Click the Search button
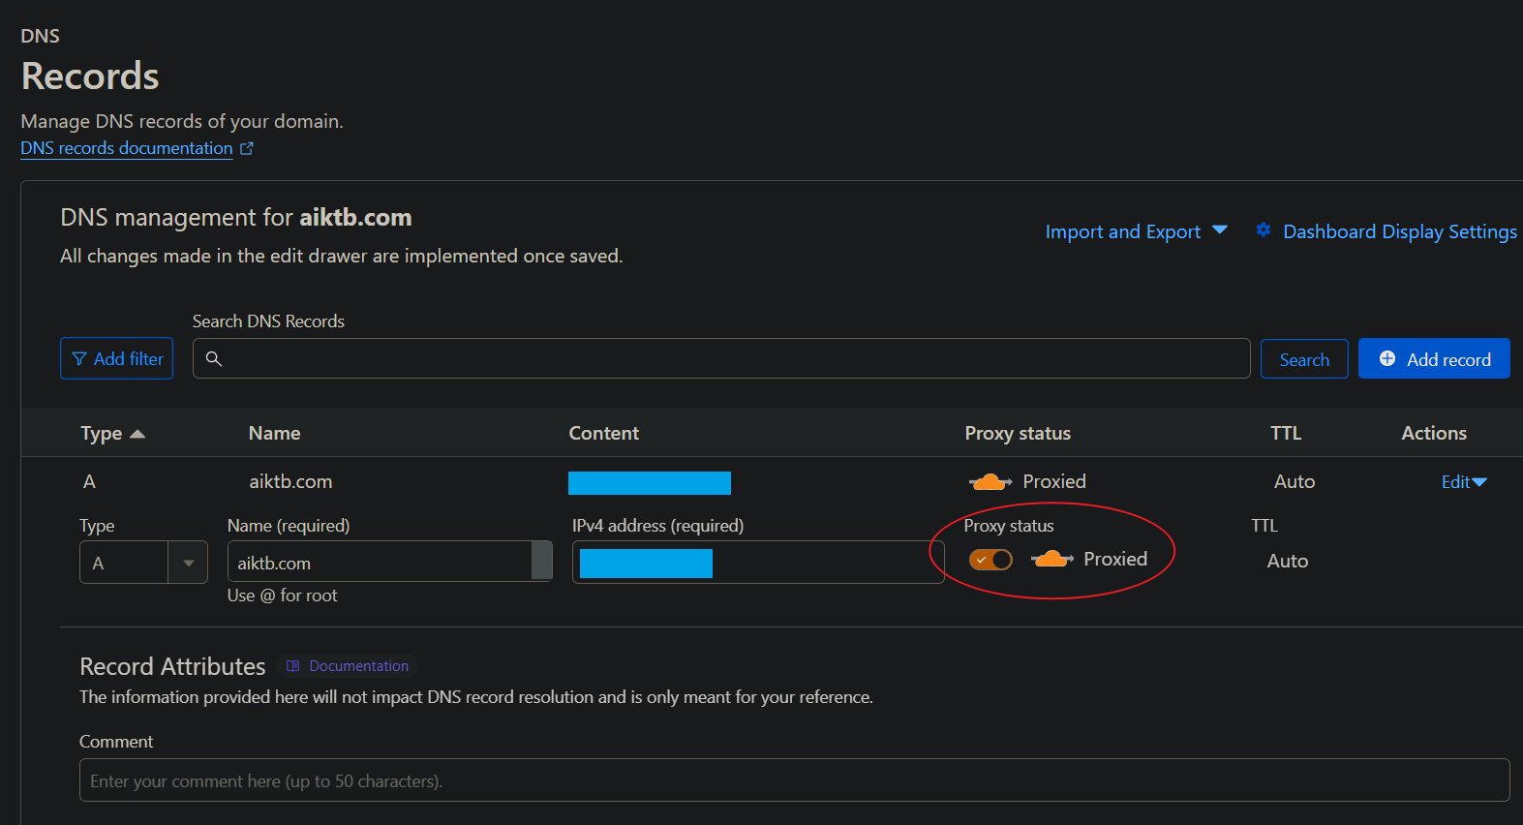This screenshot has height=825, width=1523. [x=1304, y=359]
